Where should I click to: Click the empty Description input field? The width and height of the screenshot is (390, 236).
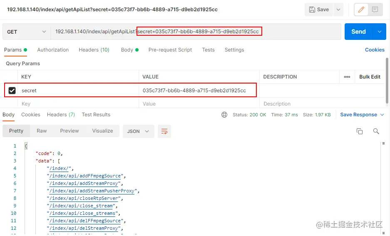[x=322, y=104]
